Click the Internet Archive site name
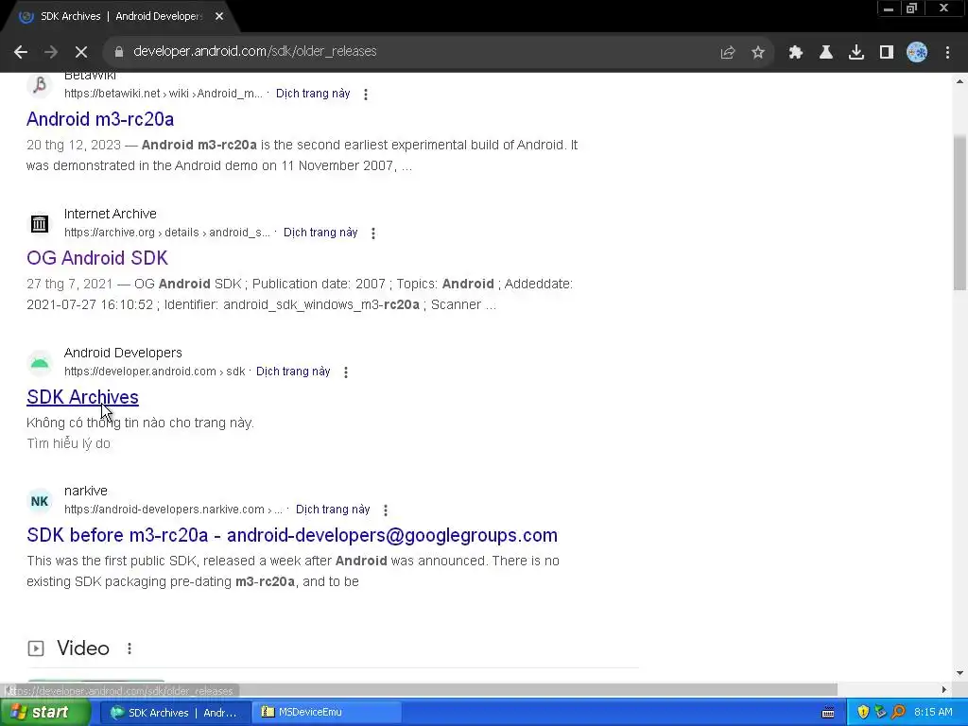Screen dimensions: 968x726 pos(111,215)
